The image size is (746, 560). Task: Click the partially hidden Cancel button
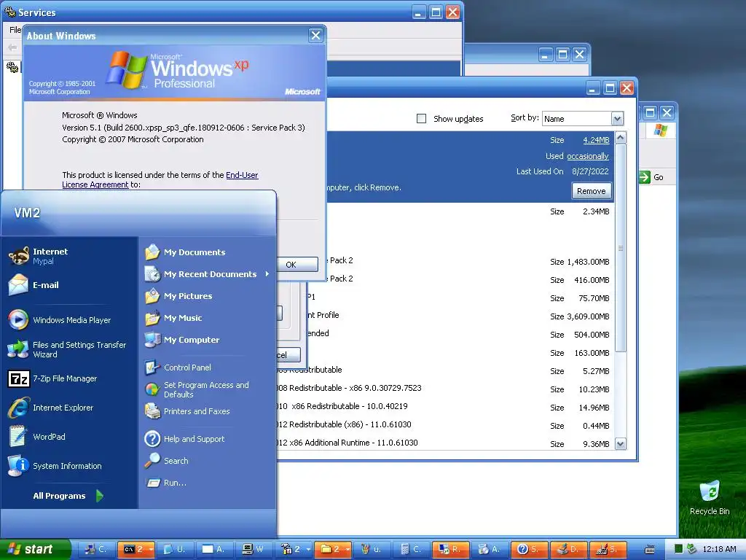288,355
